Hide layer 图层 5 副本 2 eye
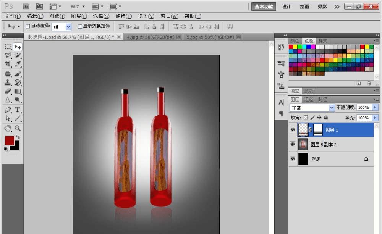 pos(293,144)
